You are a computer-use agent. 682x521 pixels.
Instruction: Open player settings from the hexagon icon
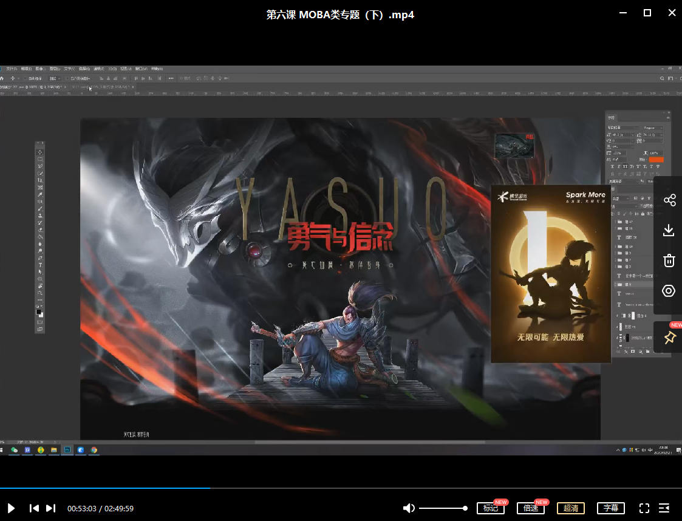coord(669,291)
